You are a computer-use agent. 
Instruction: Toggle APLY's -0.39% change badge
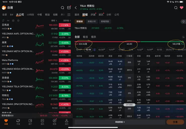point(65,34)
